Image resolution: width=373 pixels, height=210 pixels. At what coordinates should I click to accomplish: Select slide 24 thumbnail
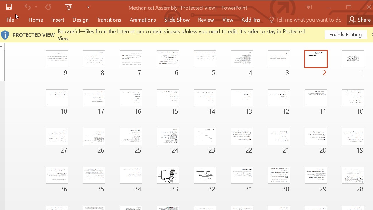[168, 136]
